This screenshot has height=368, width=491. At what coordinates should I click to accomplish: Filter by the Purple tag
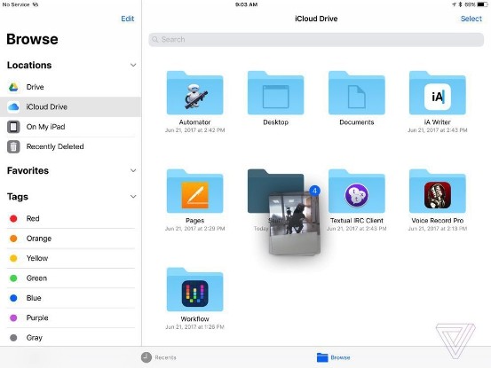(x=71, y=318)
